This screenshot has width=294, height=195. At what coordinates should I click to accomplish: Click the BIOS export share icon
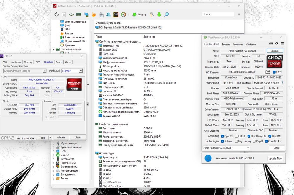point(268,72)
